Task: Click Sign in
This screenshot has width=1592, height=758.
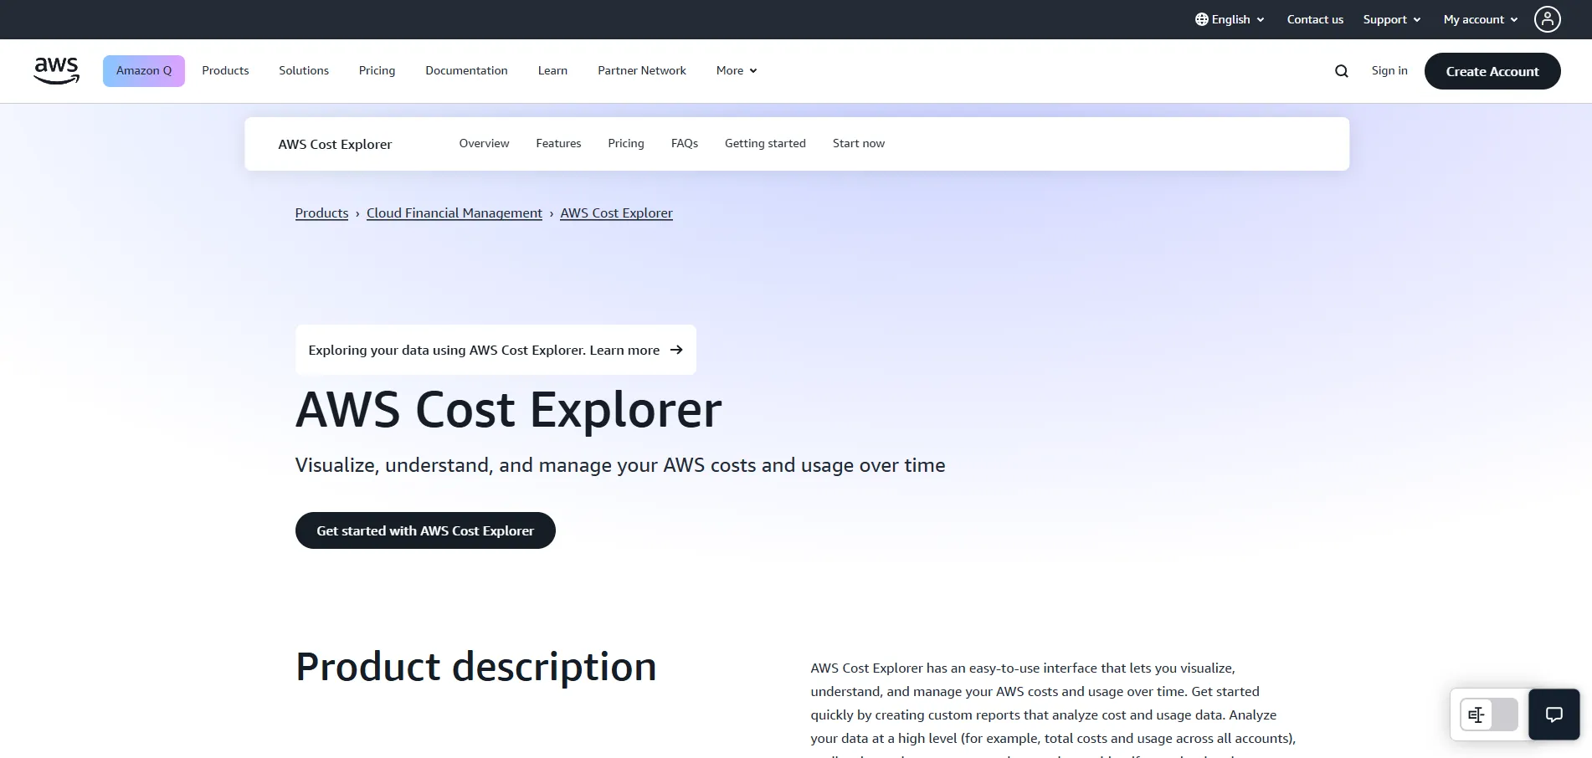Action: pyautogui.click(x=1389, y=70)
